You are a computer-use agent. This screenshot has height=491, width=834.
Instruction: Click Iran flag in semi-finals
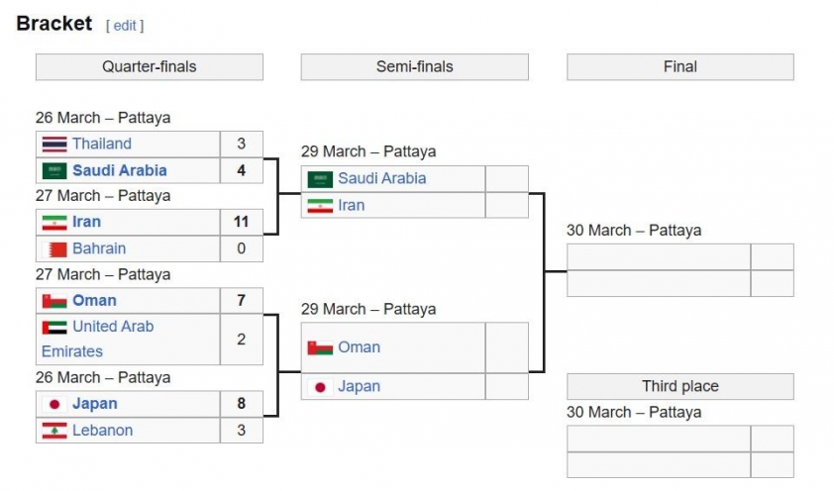(320, 206)
